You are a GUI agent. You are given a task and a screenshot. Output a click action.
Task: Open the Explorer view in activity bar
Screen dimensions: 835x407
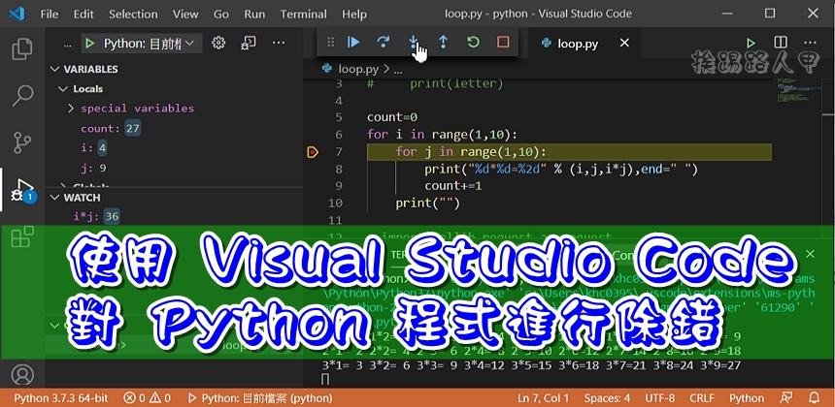[x=21, y=49]
